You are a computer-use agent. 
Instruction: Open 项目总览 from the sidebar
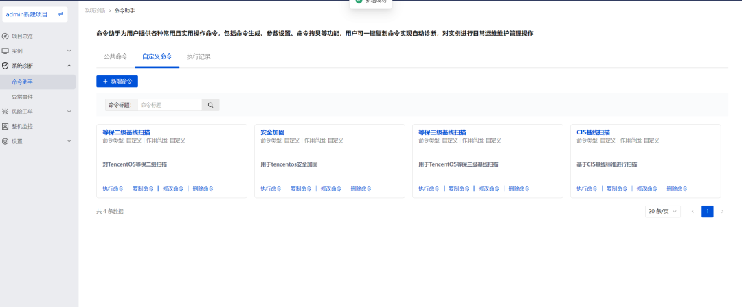[x=22, y=36]
